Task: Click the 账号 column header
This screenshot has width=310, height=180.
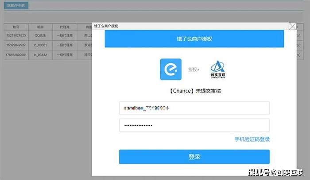Action: pyautogui.click(x=16, y=27)
